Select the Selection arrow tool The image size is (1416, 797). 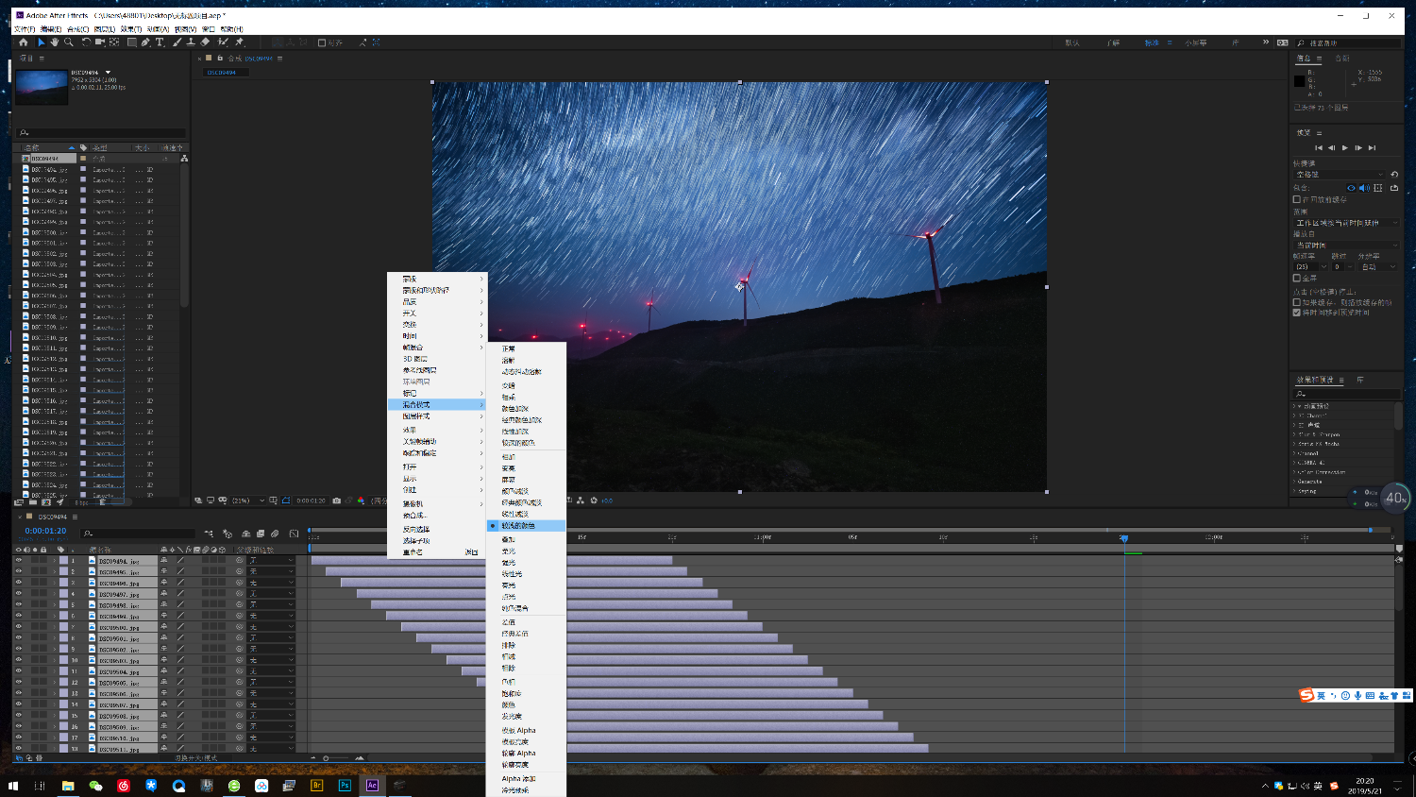41,42
